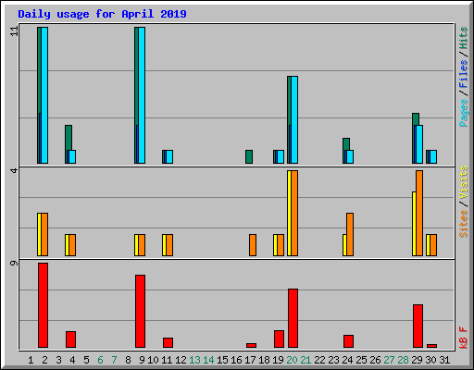Click green weekend day 20 label
The image size is (474, 370).
(x=292, y=360)
